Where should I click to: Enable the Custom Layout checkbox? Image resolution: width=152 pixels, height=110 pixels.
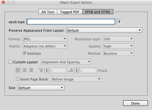click(10, 62)
